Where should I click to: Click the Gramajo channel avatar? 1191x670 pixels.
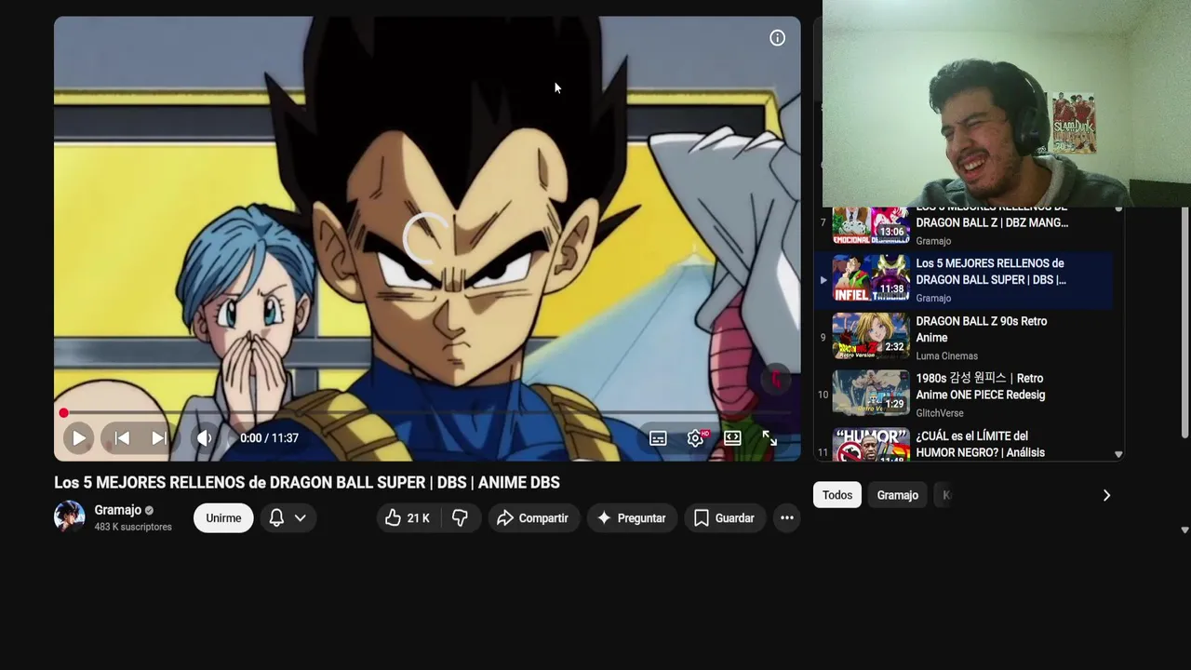(69, 516)
